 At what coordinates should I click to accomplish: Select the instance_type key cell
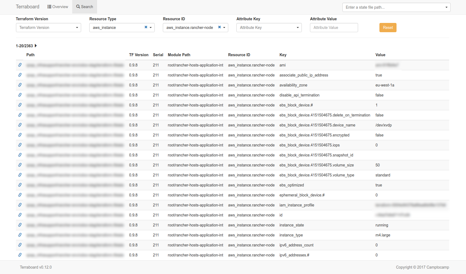pyautogui.click(x=291, y=235)
